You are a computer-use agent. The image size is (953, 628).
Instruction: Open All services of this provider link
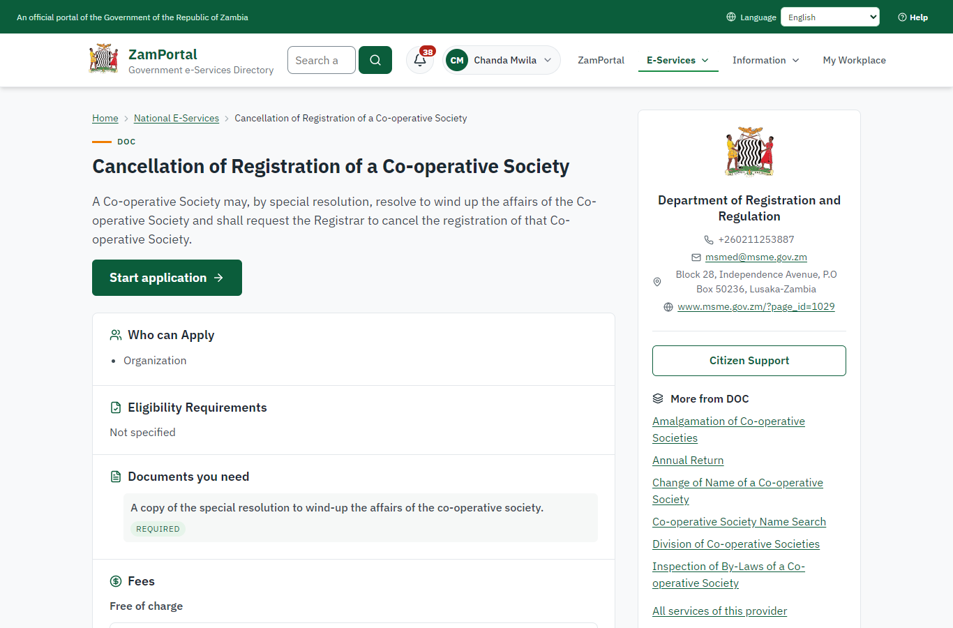[x=719, y=611]
